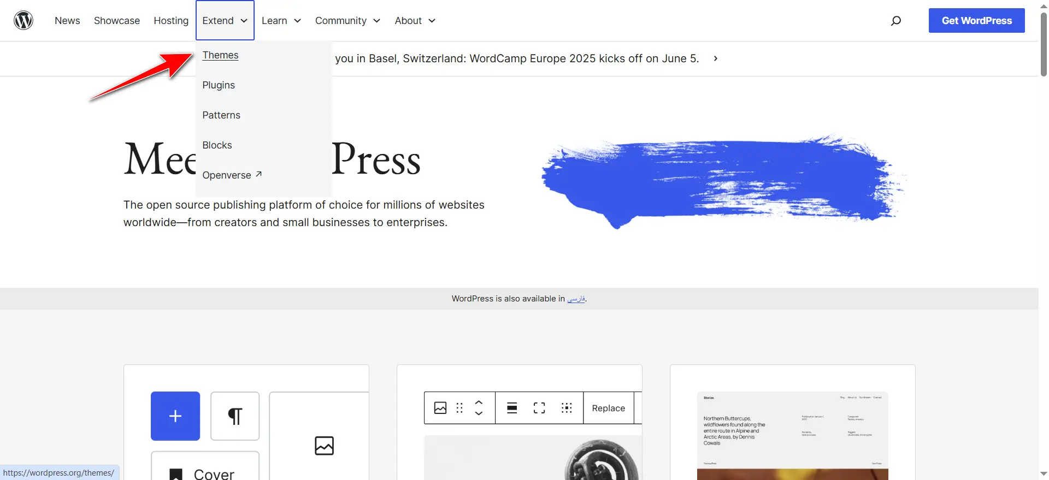Expand the About menu

415,21
